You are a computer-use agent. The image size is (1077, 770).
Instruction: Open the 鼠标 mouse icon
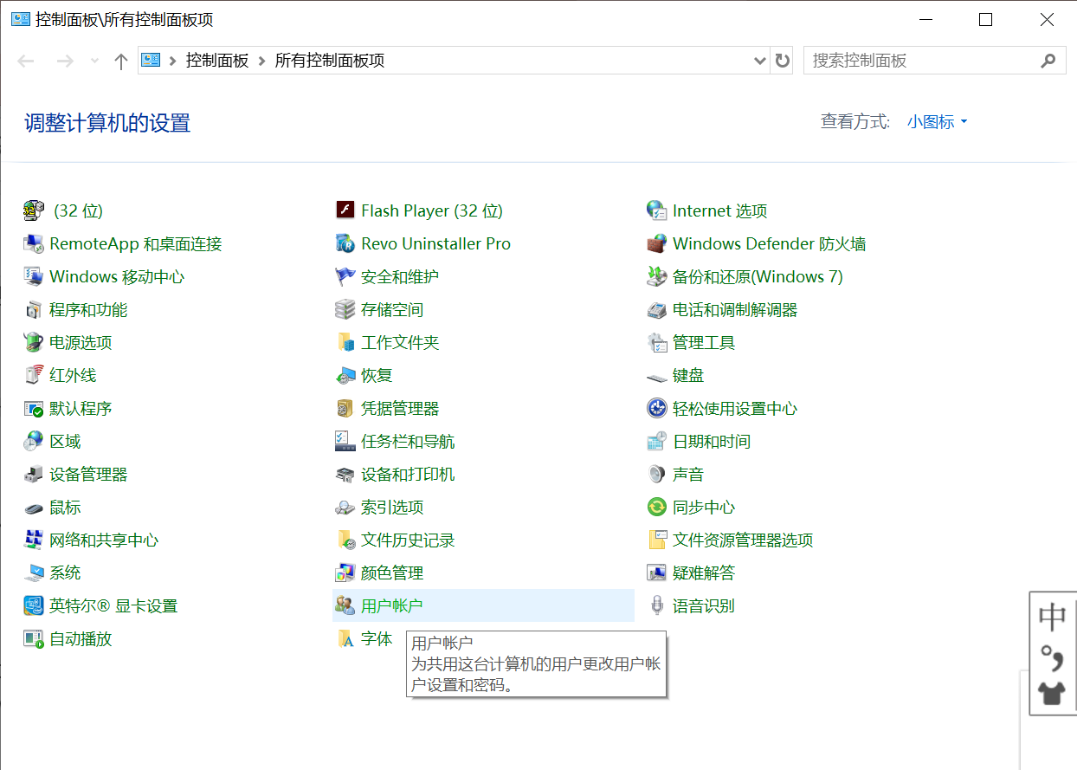34,507
